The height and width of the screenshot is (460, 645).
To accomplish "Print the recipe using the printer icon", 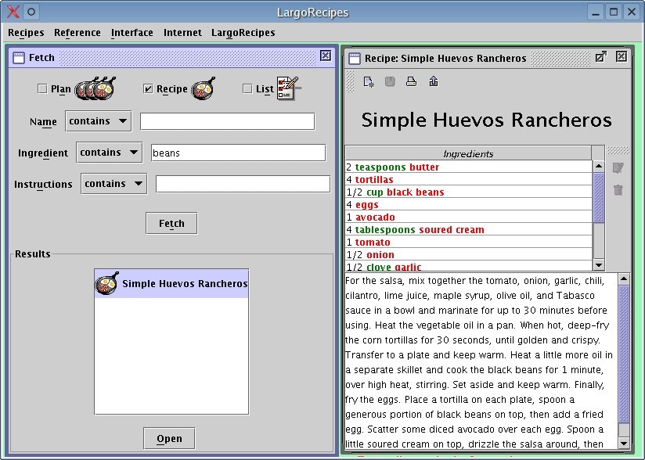I will (411, 81).
